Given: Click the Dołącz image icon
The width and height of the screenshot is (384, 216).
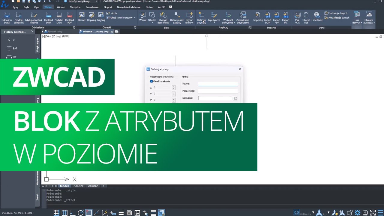Looking at the screenshot, I should coord(82,16).
